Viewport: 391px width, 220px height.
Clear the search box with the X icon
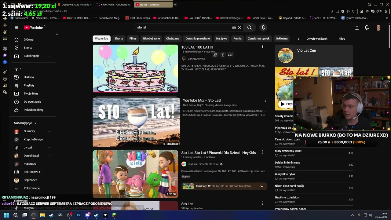pyautogui.click(x=240, y=28)
